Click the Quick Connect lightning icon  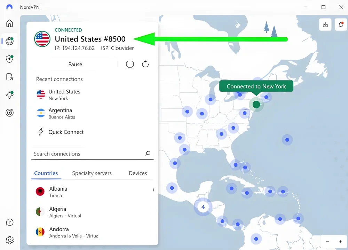click(41, 132)
